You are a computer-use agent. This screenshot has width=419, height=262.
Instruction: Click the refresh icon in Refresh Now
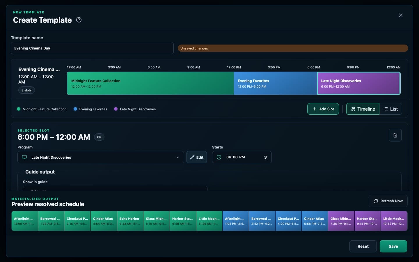pos(376,201)
